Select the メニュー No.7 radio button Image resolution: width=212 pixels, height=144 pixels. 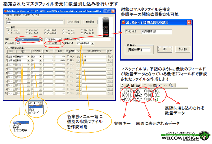pos(27,33)
